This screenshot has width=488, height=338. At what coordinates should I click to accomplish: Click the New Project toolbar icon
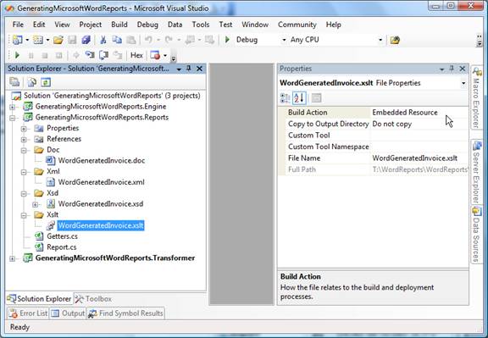tap(17, 40)
